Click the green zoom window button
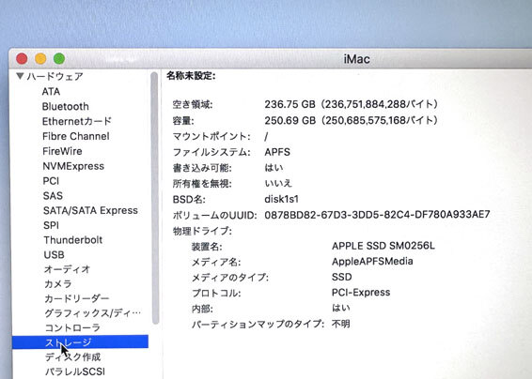Image resolution: width=532 pixels, height=379 pixels. (x=59, y=59)
